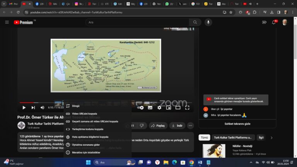Play the video
297x167 pixels.
[x=24, y=107]
